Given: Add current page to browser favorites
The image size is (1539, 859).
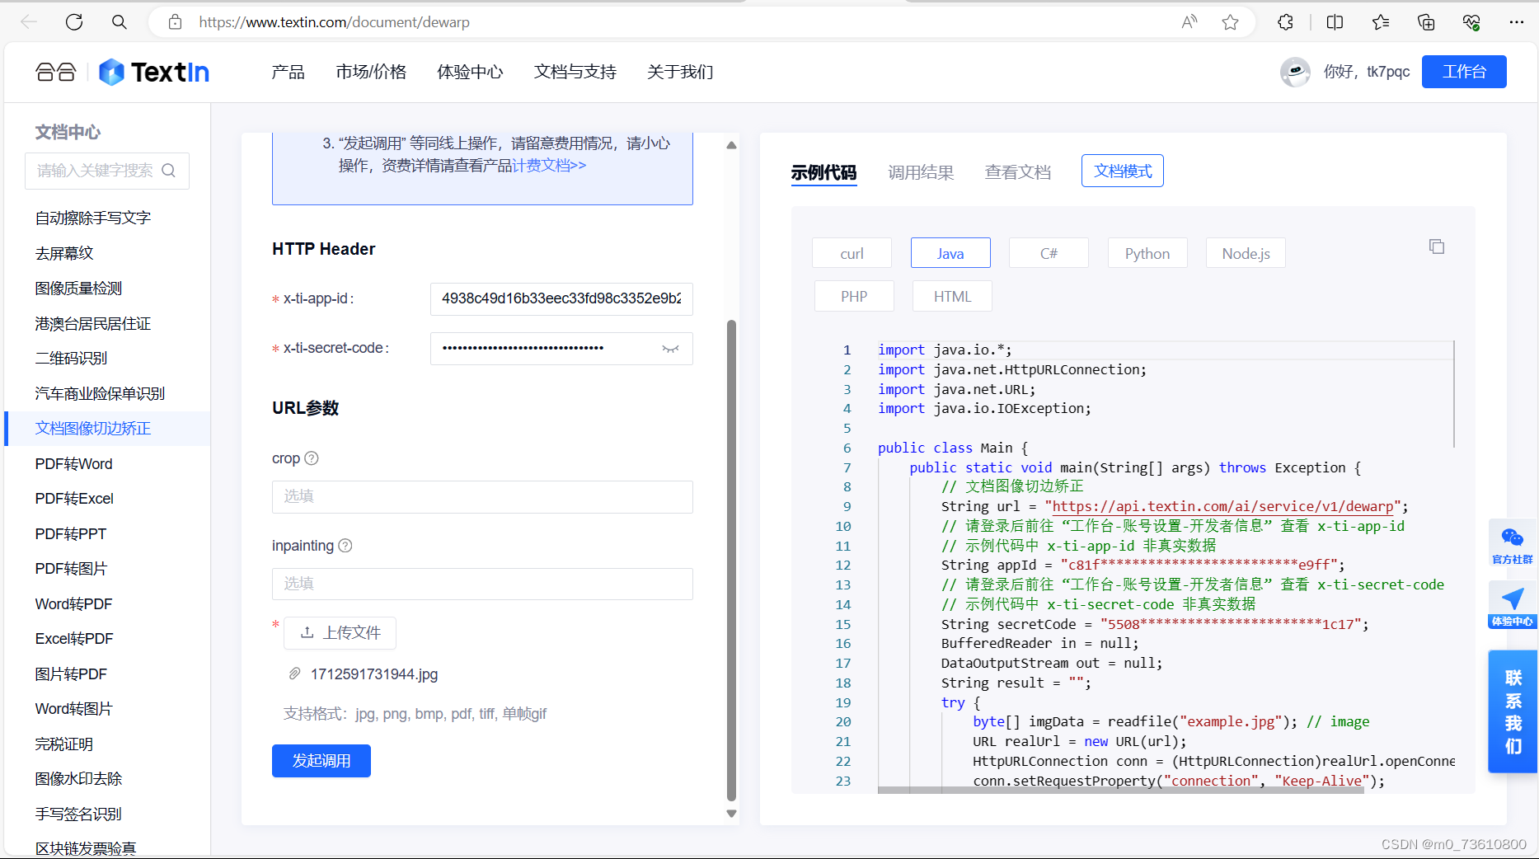Looking at the screenshot, I should coord(1230,22).
